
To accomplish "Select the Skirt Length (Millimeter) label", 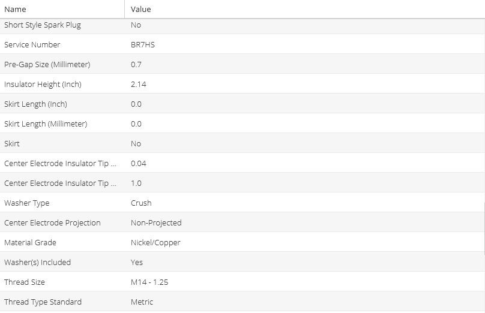I will click(x=46, y=124).
